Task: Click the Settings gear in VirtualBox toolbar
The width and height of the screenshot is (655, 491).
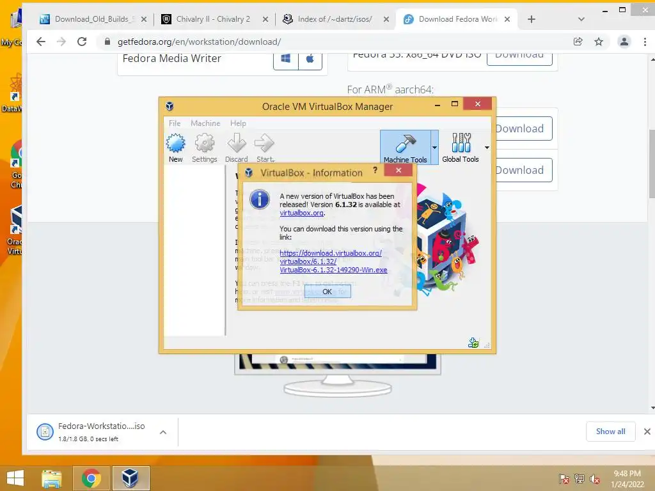Action: click(x=204, y=148)
